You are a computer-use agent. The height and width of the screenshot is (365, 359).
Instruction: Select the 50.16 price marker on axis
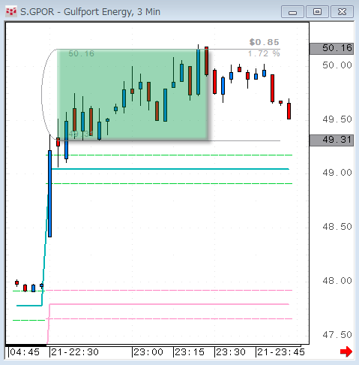(x=331, y=48)
